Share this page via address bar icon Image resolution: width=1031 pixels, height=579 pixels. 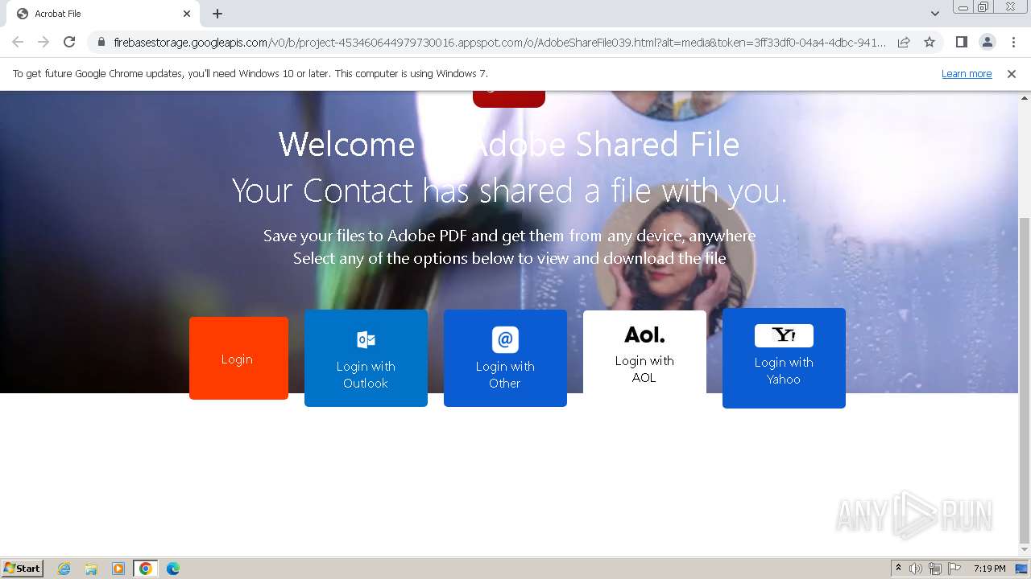click(904, 42)
